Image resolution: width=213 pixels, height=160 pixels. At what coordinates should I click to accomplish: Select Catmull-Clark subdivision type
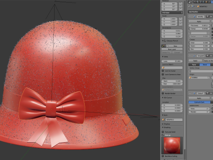pos(199,102)
